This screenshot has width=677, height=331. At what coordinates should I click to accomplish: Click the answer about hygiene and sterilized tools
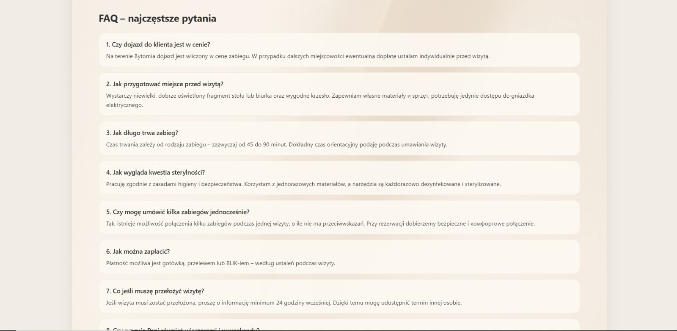coord(303,184)
